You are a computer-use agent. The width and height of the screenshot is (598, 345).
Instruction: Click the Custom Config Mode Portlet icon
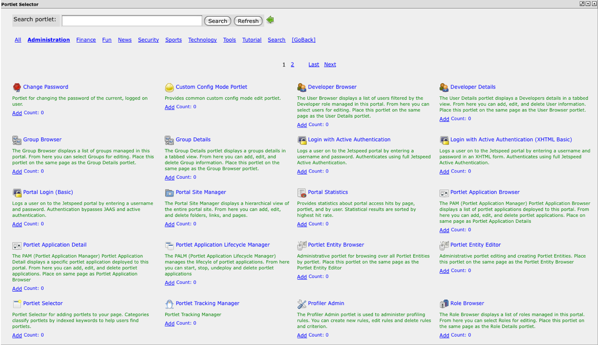170,87
